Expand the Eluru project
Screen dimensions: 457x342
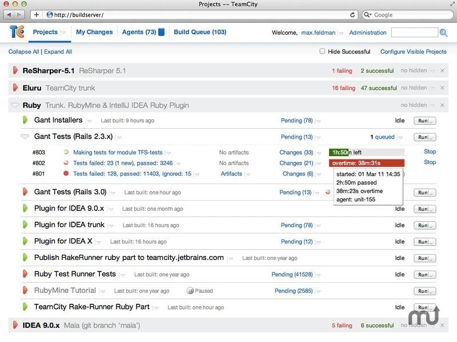tap(15, 88)
